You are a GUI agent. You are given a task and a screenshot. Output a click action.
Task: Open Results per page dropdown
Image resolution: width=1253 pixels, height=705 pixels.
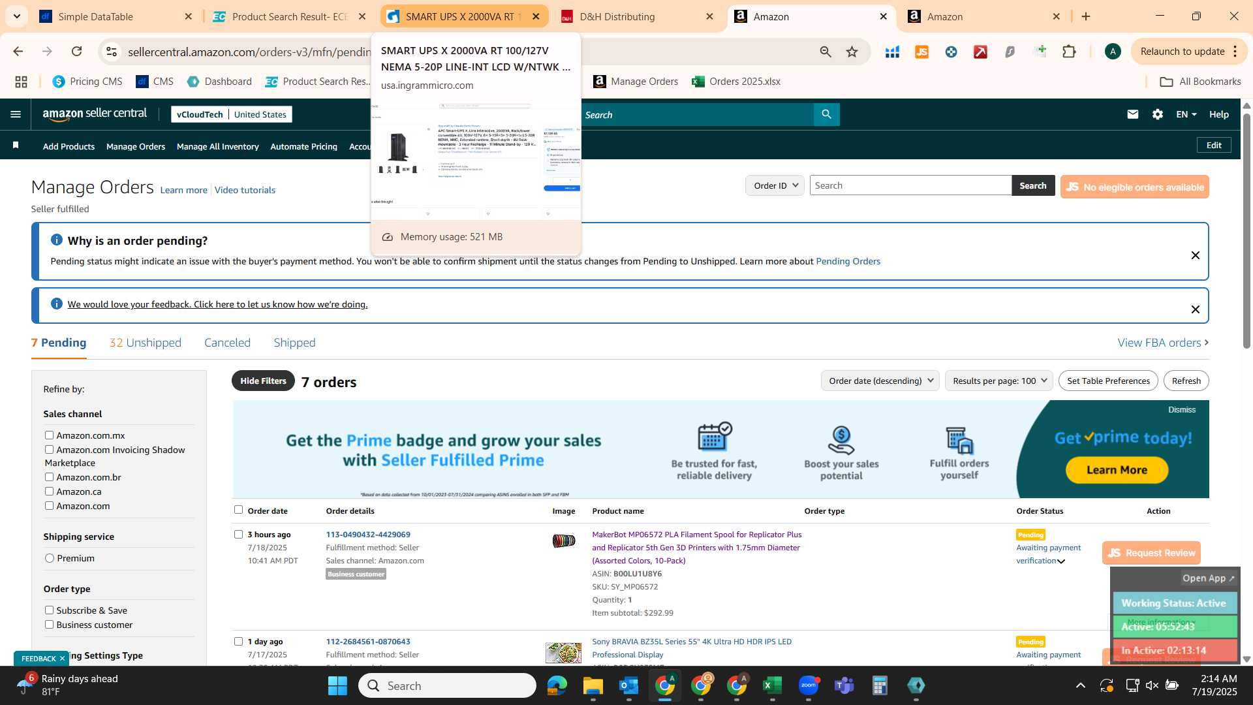coord(999,381)
